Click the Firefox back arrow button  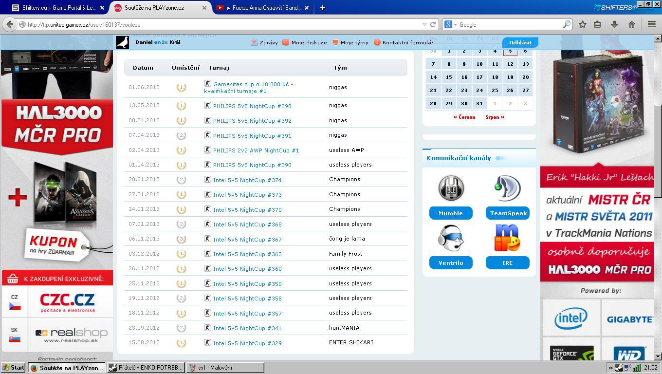9,24
